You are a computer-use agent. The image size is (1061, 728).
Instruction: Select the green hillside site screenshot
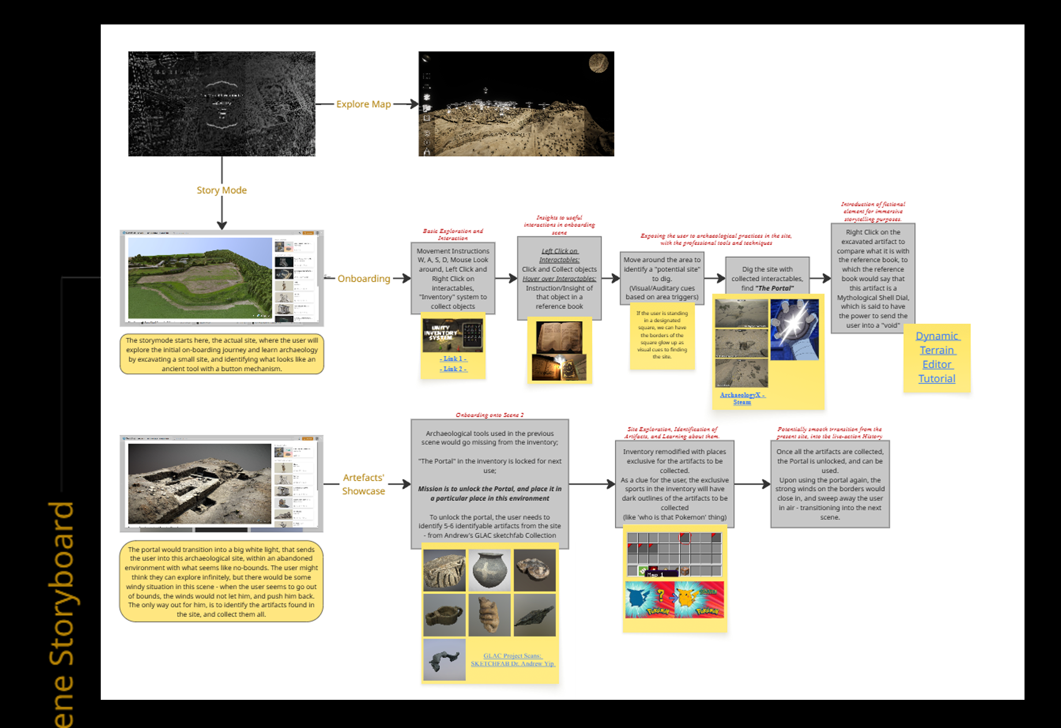click(x=222, y=278)
